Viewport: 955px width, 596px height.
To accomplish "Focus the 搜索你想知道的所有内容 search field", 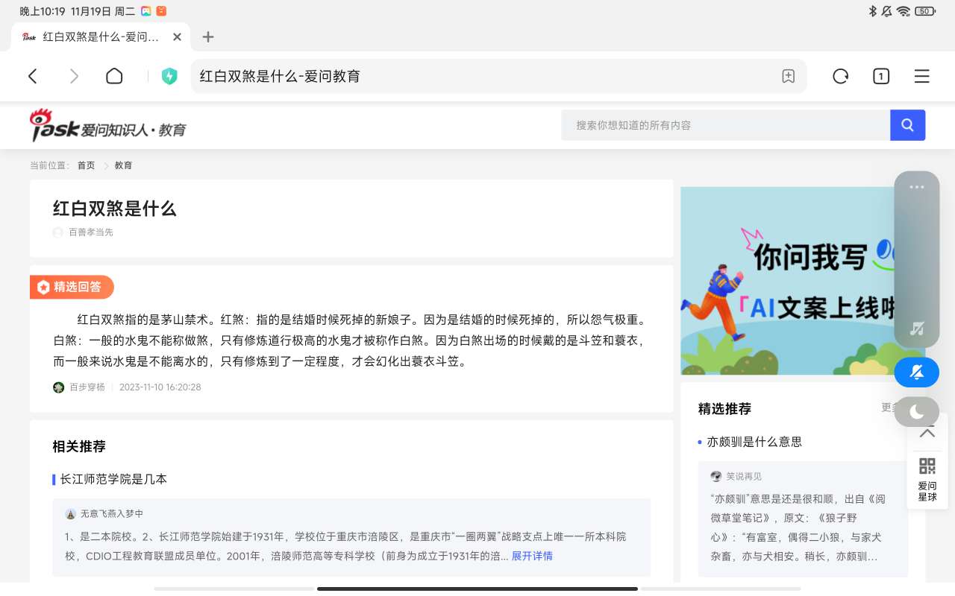I will (x=724, y=125).
